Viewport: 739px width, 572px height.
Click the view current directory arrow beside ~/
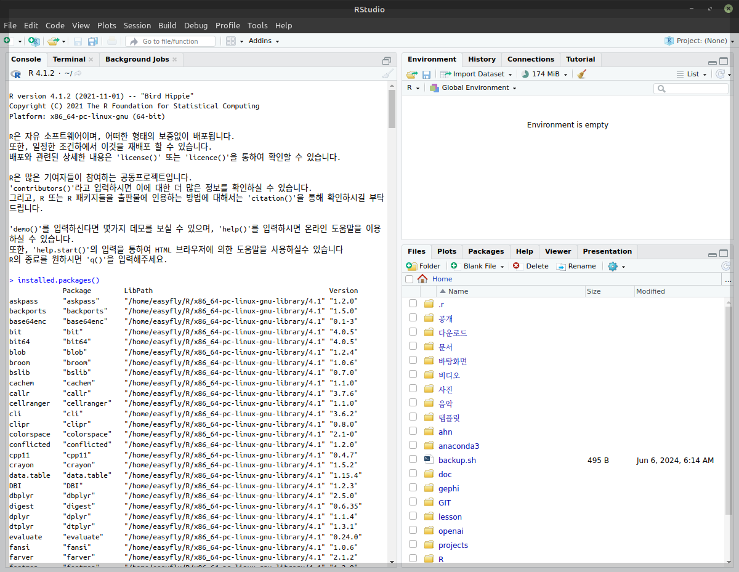(78, 74)
